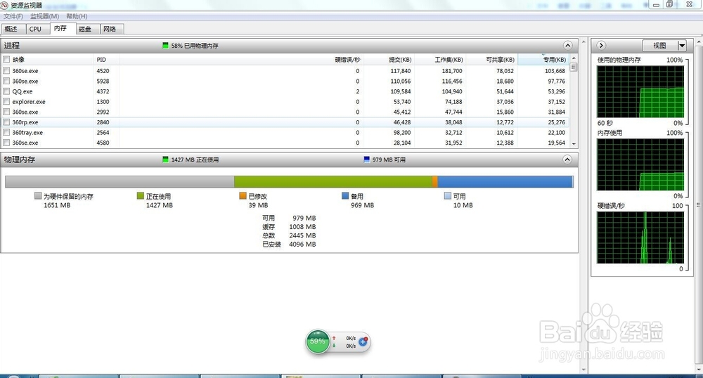
Task: Click the blue plus icon on floating widget
Action: [x=363, y=342]
